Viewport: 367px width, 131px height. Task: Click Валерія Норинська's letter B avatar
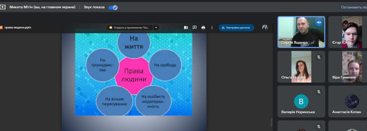tap(301, 101)
